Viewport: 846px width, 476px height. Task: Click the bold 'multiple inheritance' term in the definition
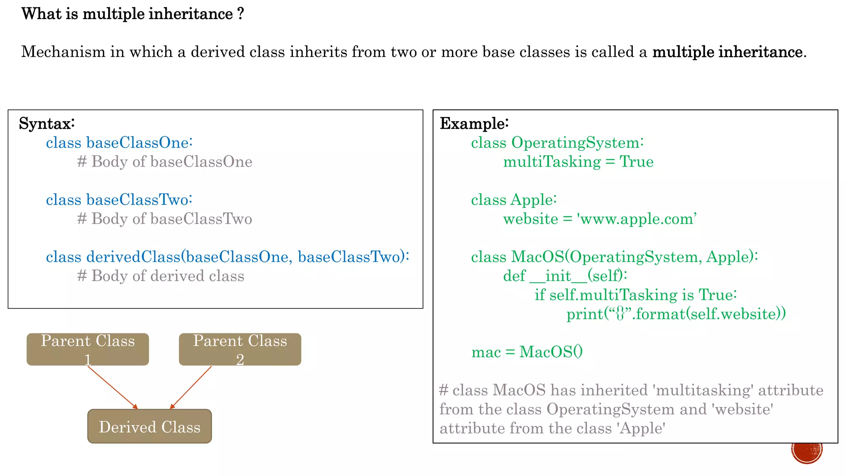pos(727,52)
